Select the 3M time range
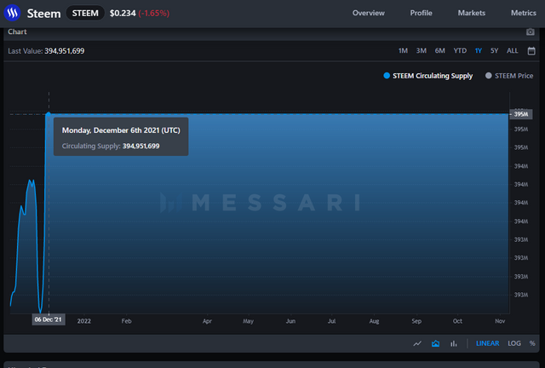 422,51
